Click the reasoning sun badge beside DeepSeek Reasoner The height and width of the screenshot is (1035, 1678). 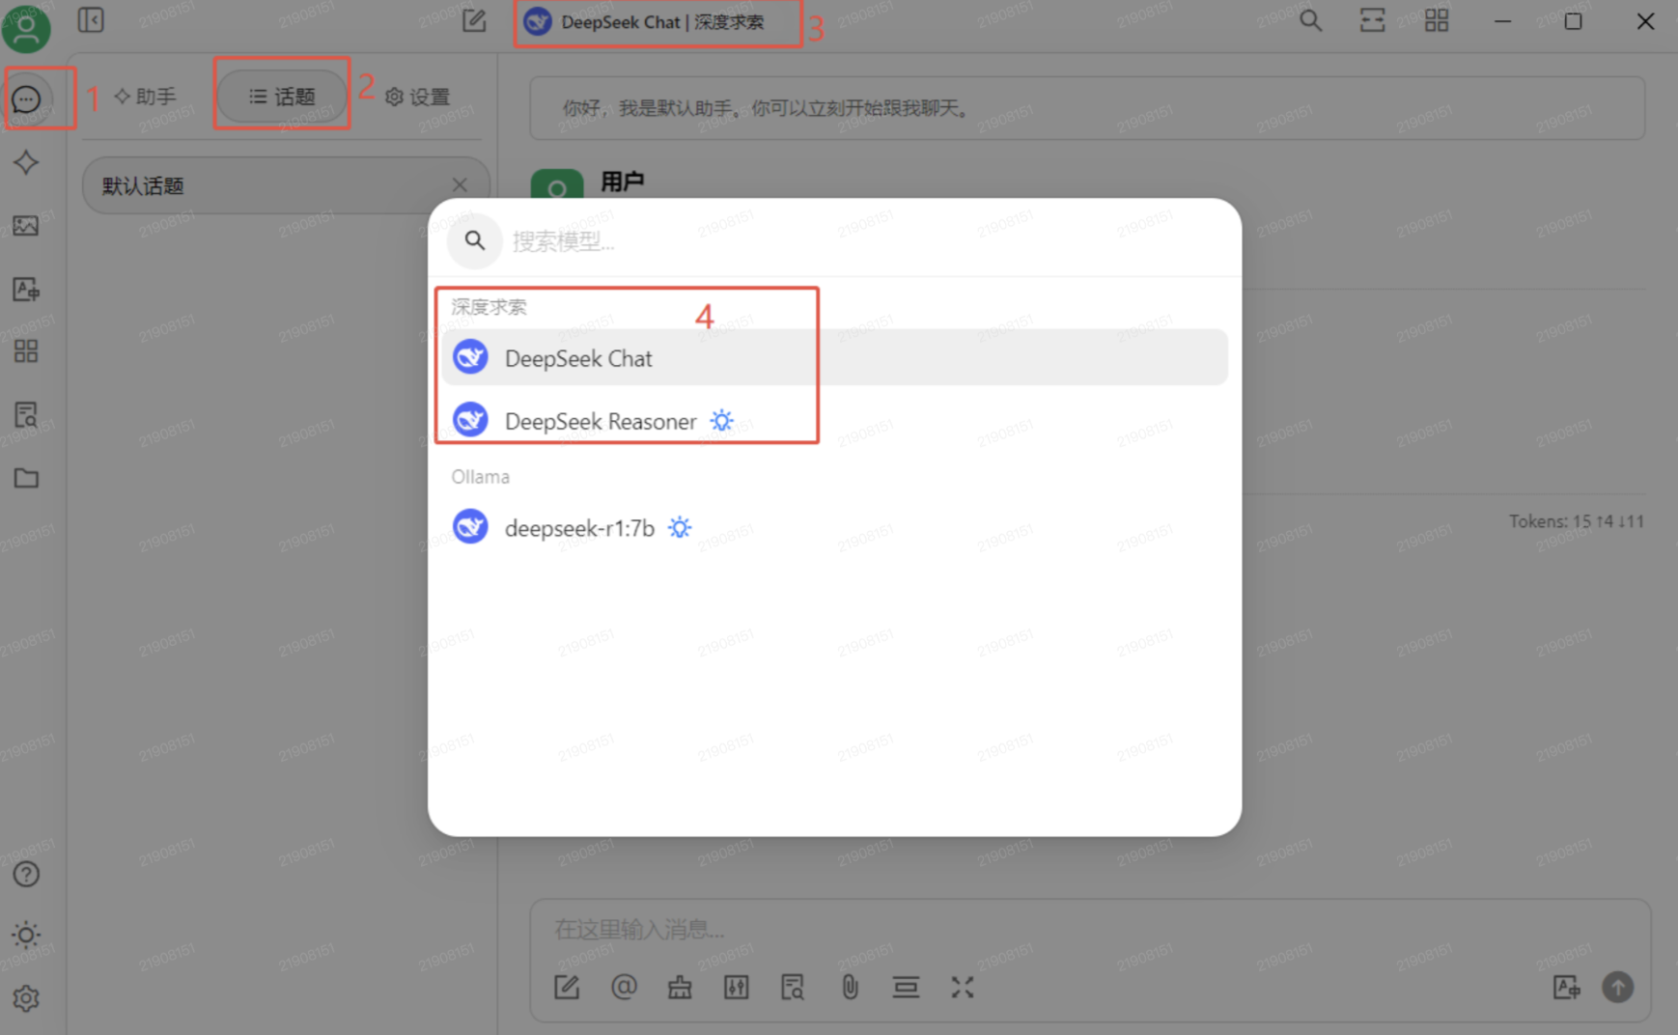722,421
